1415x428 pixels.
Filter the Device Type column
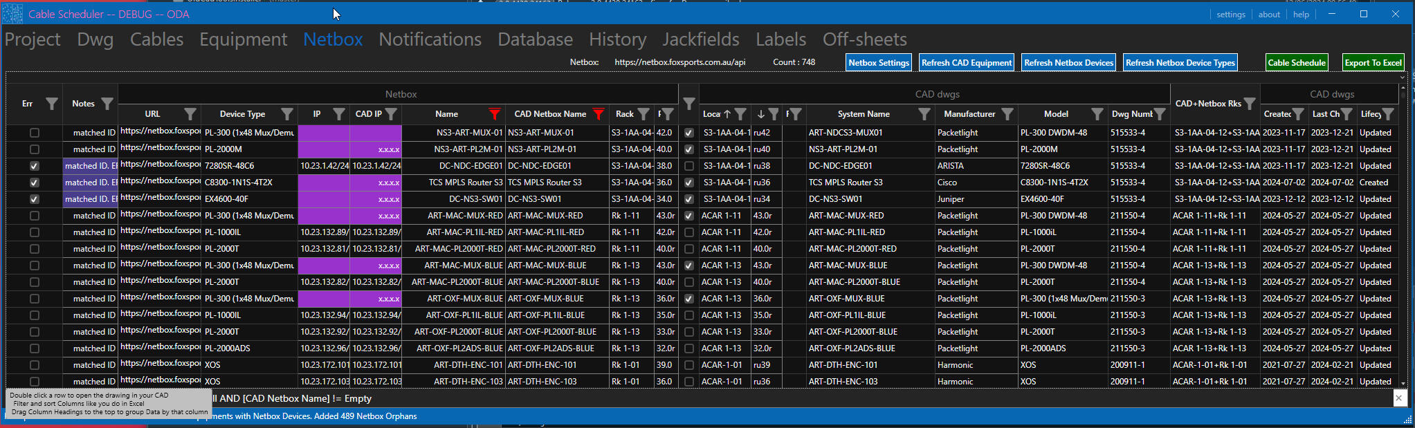point(286,114)
